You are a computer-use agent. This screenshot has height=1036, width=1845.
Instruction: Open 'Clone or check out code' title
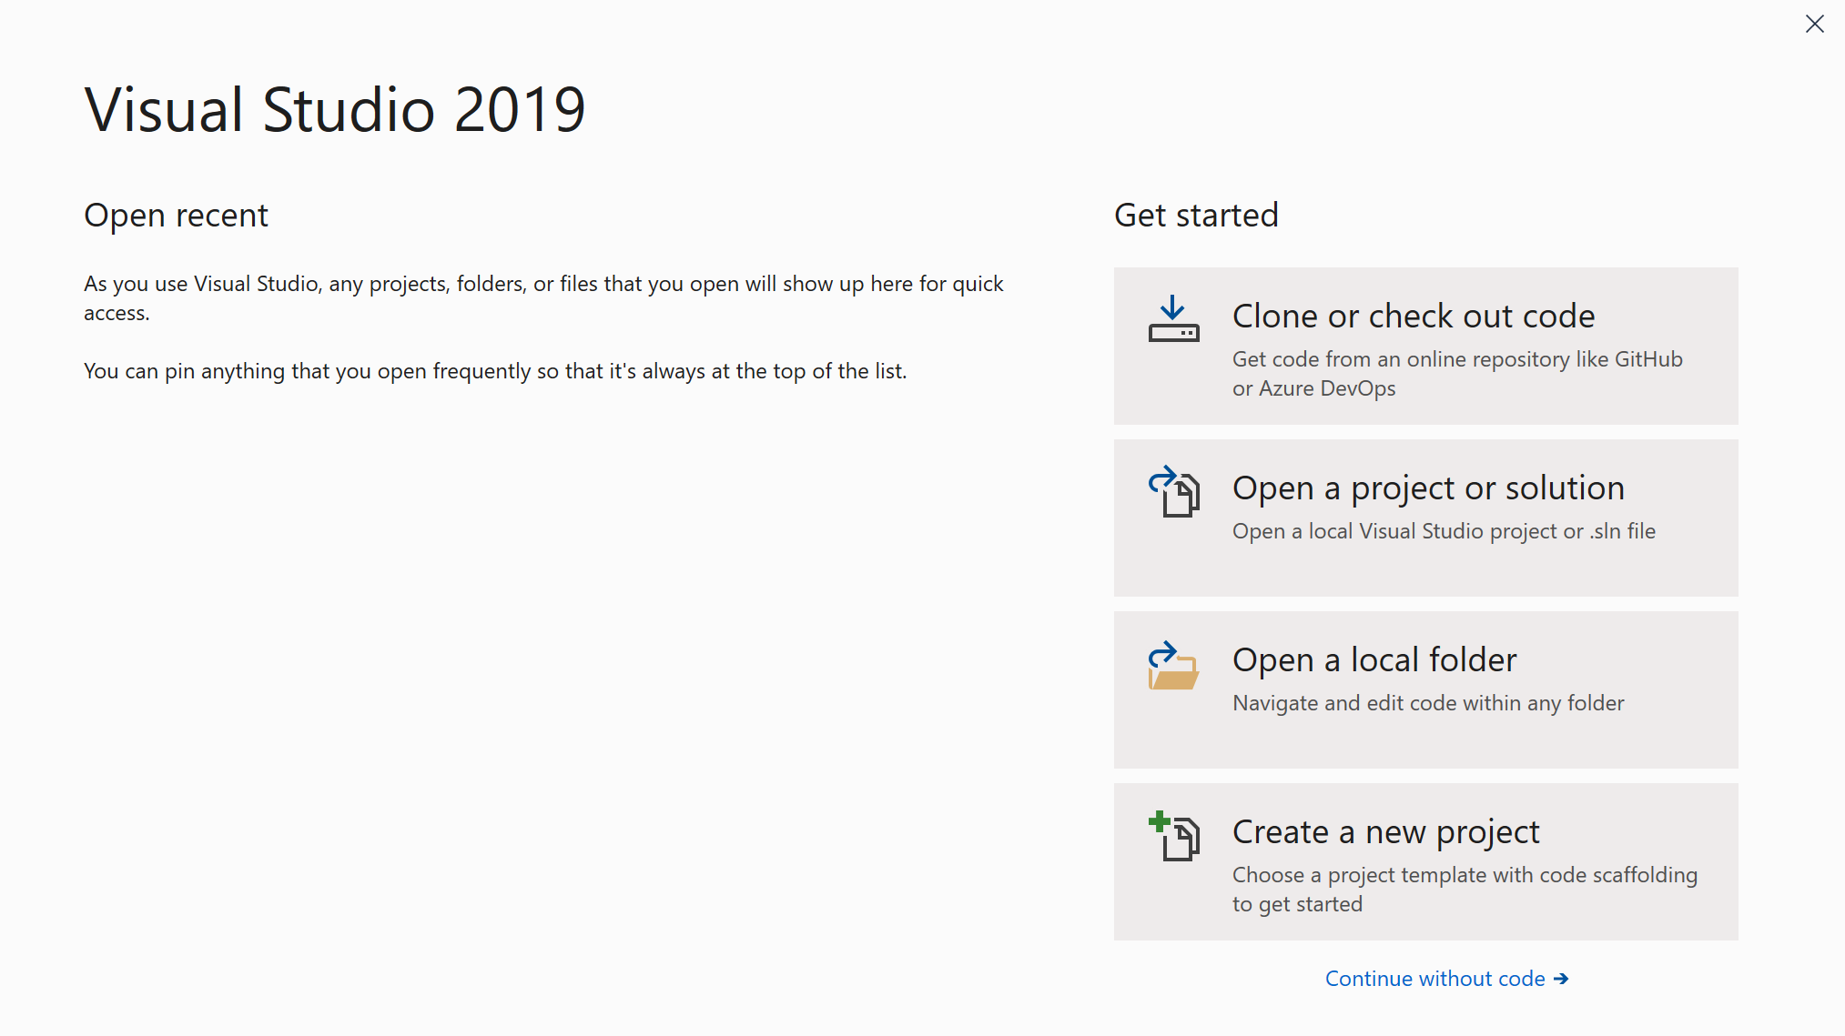click(1414, 316)
